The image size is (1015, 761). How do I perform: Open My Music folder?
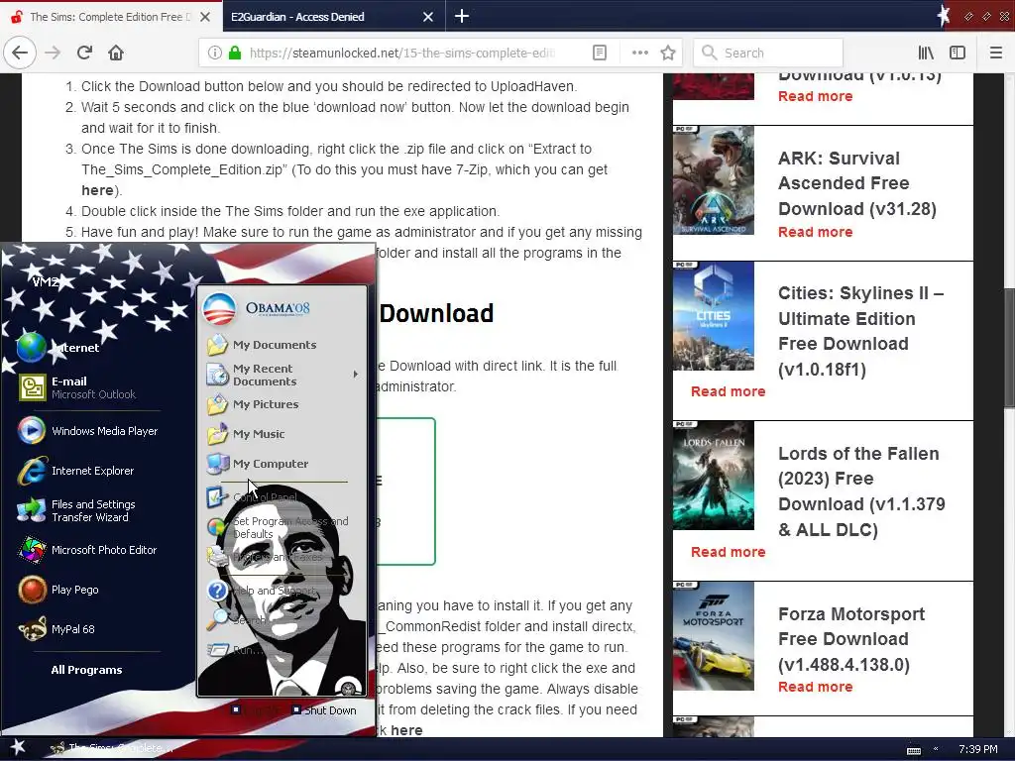247,434
